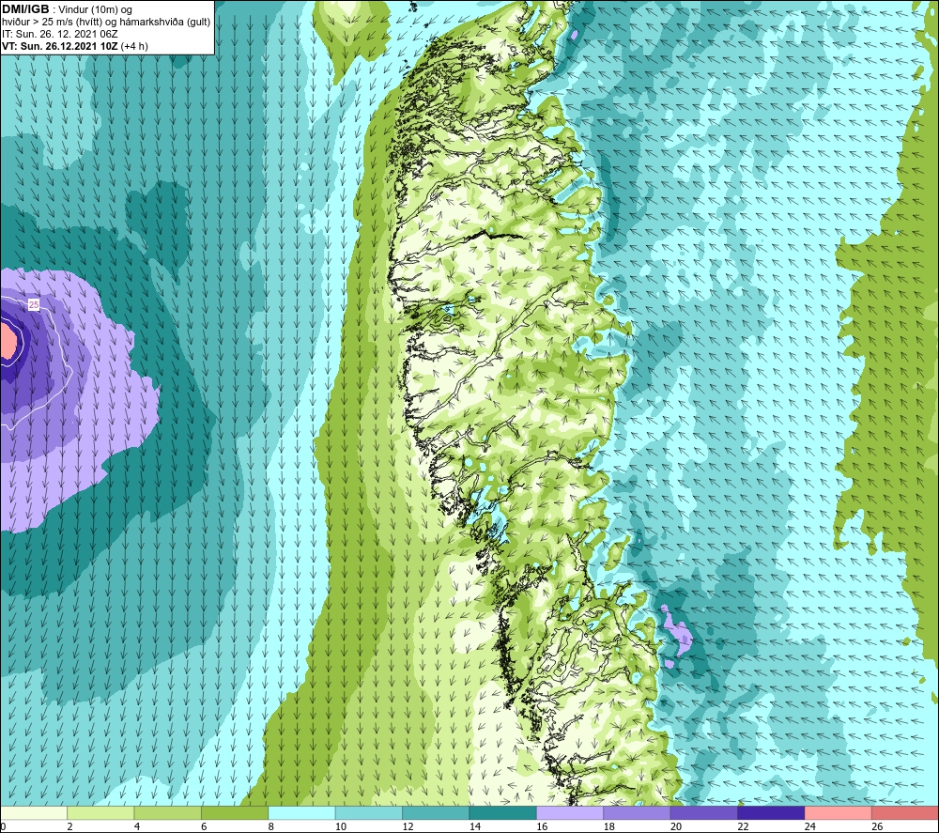
Task: Click the legend tick label '16'
Action: click(x=542, y=826)
